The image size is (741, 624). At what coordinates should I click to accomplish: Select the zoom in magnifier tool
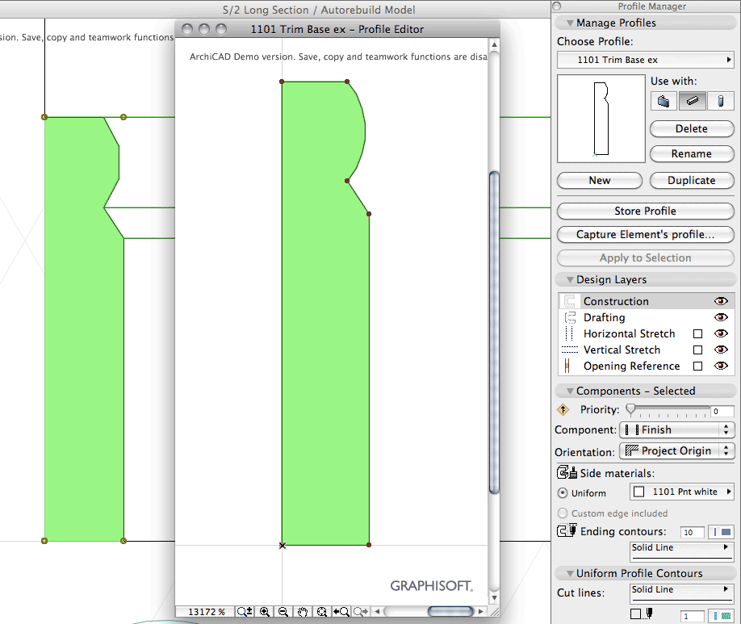(x=264, y=612)
